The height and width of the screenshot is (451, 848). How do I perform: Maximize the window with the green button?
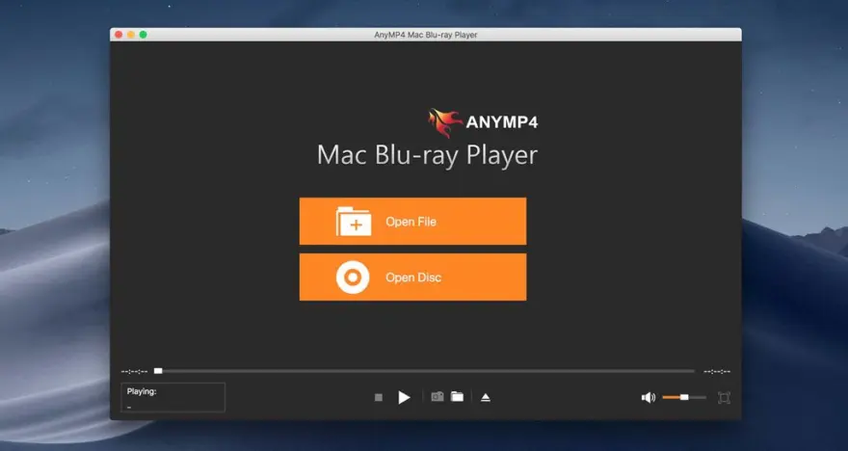click(x=143, y=35)
